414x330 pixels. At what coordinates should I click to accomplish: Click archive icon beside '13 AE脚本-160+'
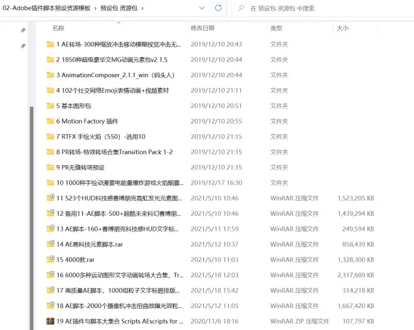pyautogui.click(x=50, y=228)
